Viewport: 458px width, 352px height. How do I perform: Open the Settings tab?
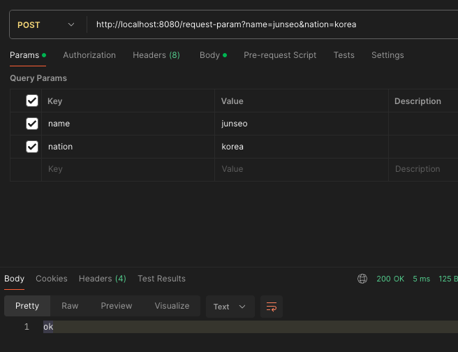click(387, 55)
